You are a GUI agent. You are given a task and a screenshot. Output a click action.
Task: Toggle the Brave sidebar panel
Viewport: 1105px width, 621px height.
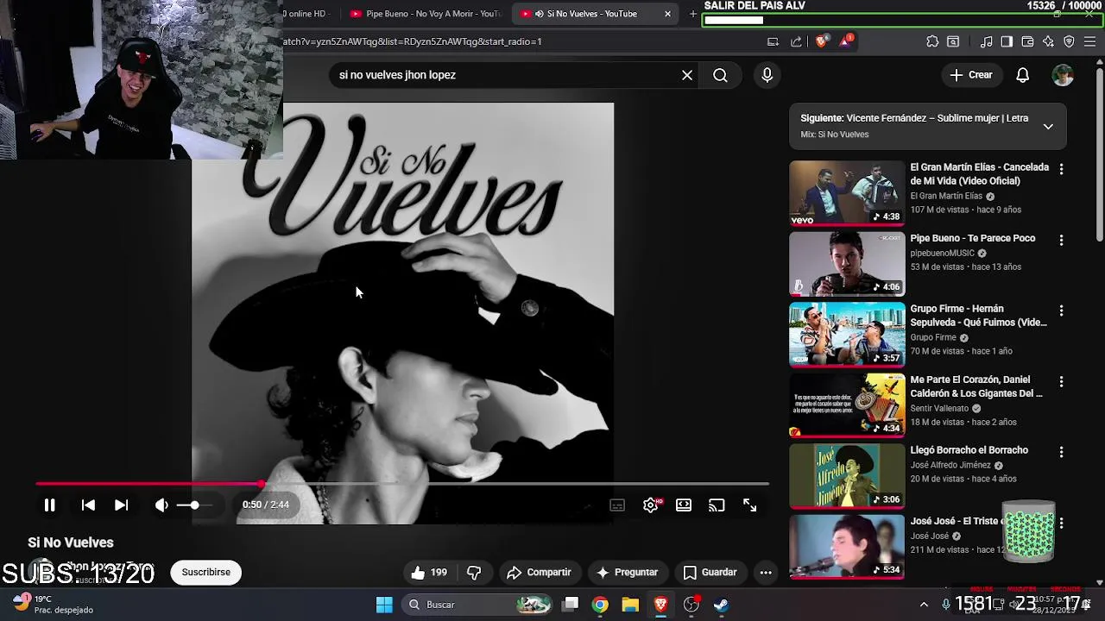1007,41
